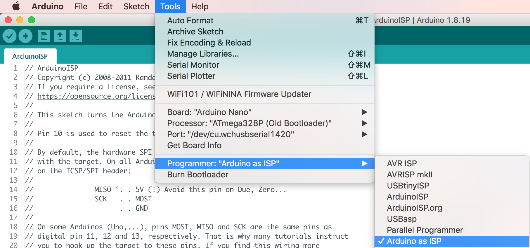Select Manage Libraries... menu entry

pos(203,54)
